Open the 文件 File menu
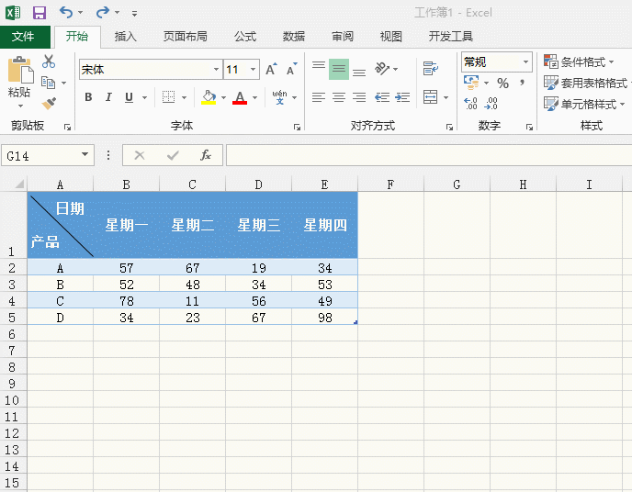The width and height of the screenshot is (632, 492). click(x=23, y=37)
